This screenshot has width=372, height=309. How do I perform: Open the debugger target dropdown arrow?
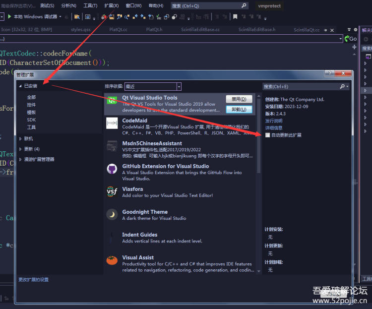tap(60, 16)
